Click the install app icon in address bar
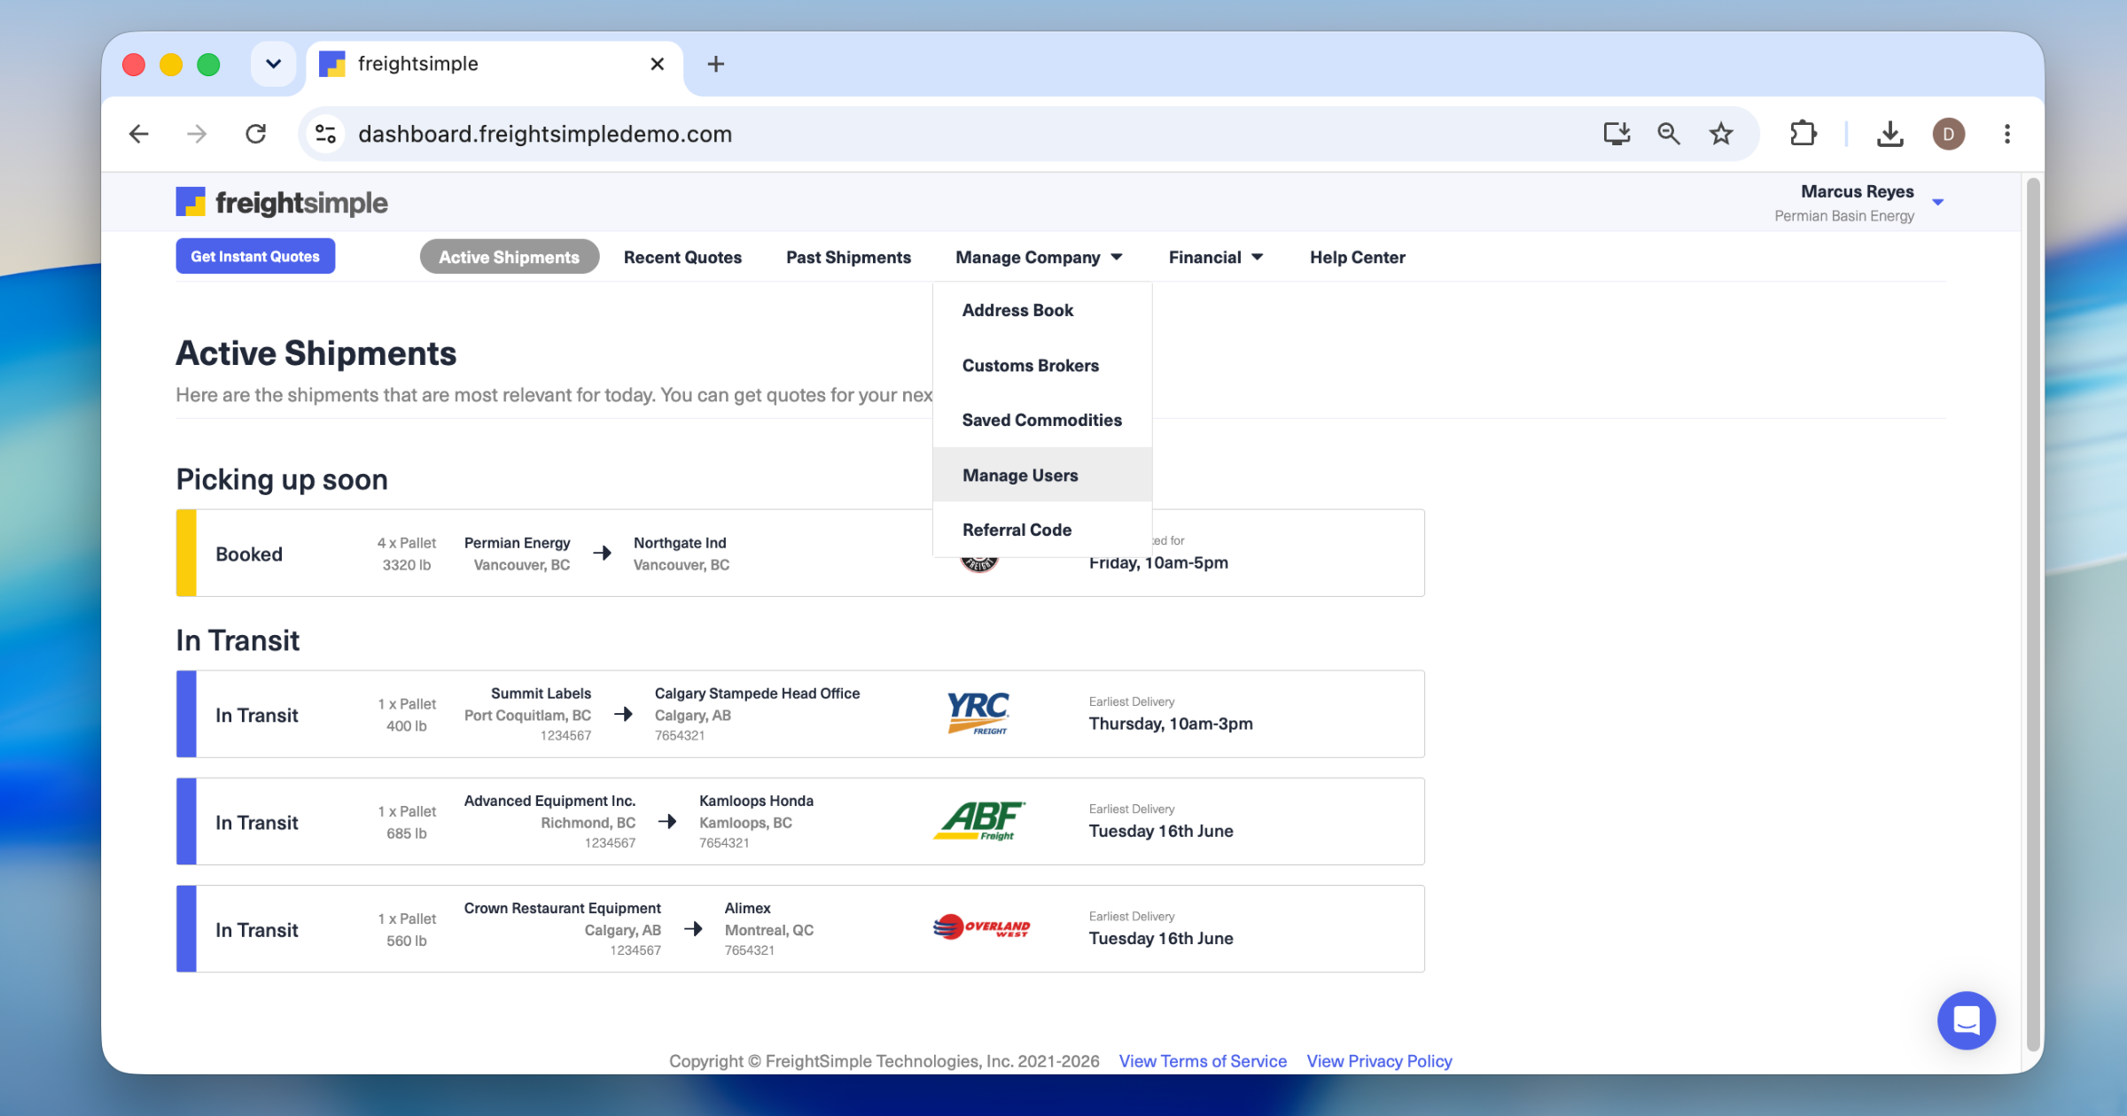This screenshot has width=2127, height=1116. tap(1617, 134)
